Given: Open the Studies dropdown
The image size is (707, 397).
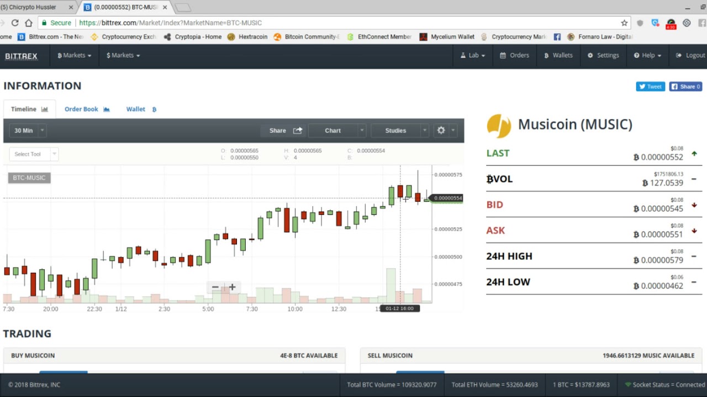Looking at the screenshot, I should point(399,131).
